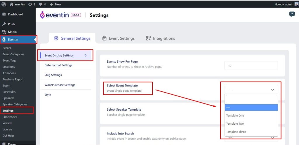Go to Events in sidebar
The image size is (299, 145).
(7, 48)
